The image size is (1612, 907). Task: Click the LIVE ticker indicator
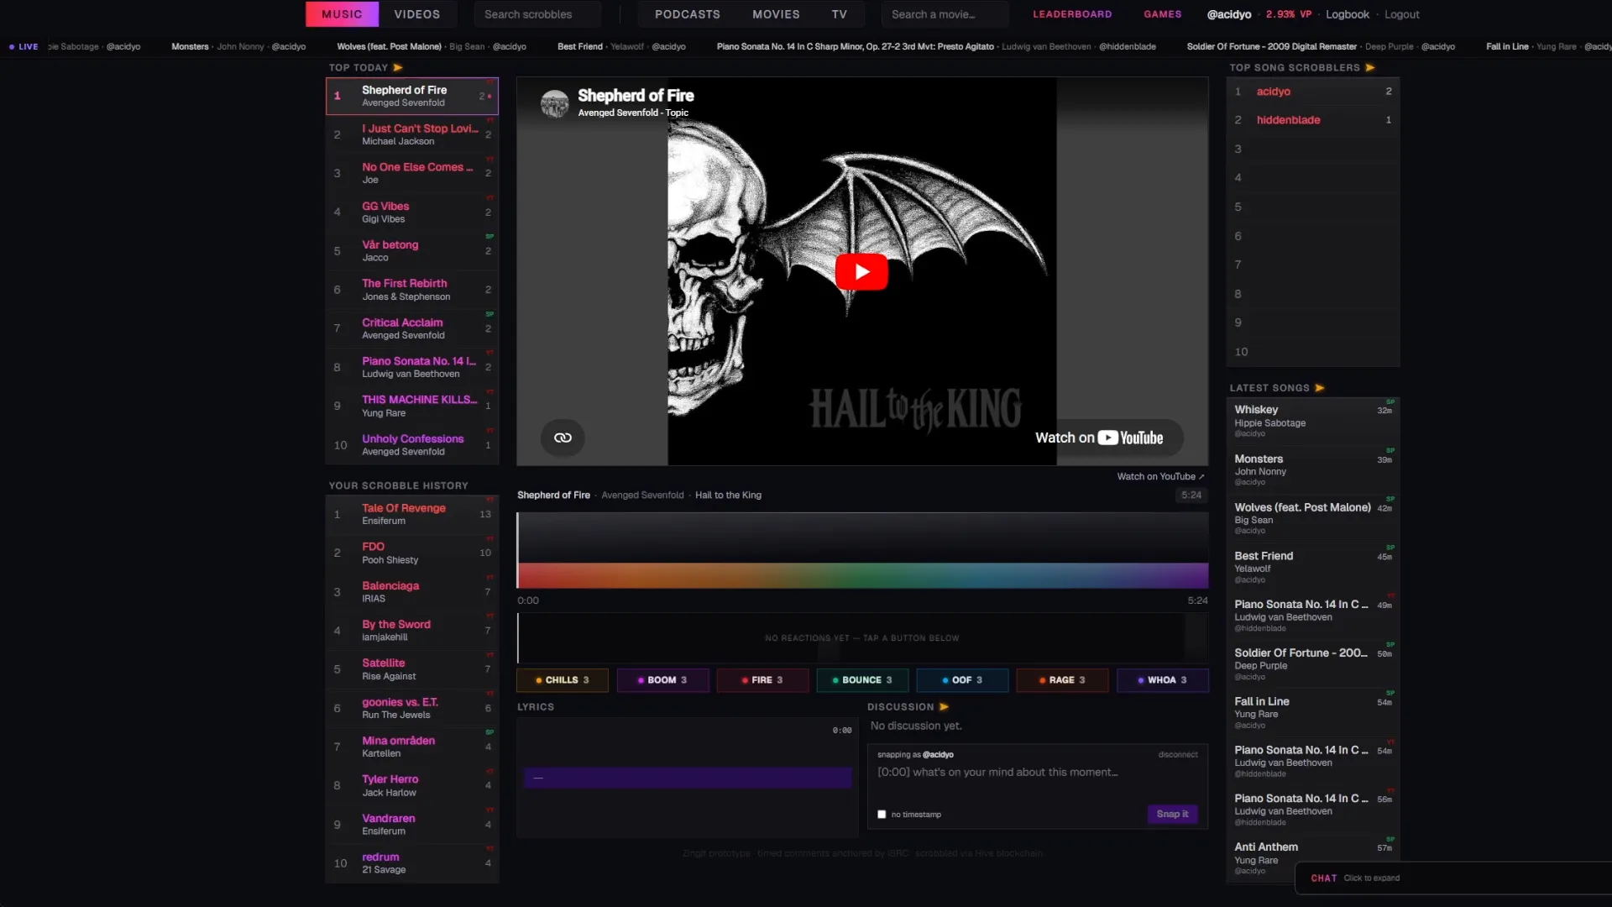click(24, 47)
